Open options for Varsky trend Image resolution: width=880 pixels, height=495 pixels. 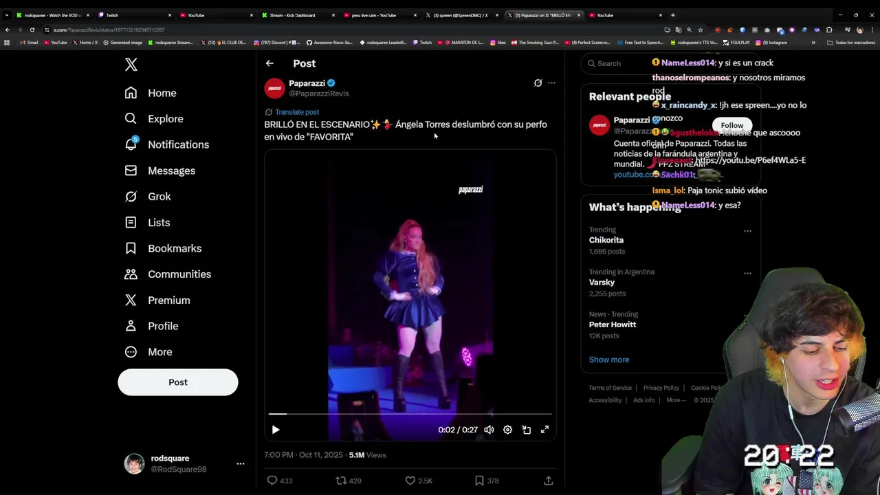pos(747,273)
